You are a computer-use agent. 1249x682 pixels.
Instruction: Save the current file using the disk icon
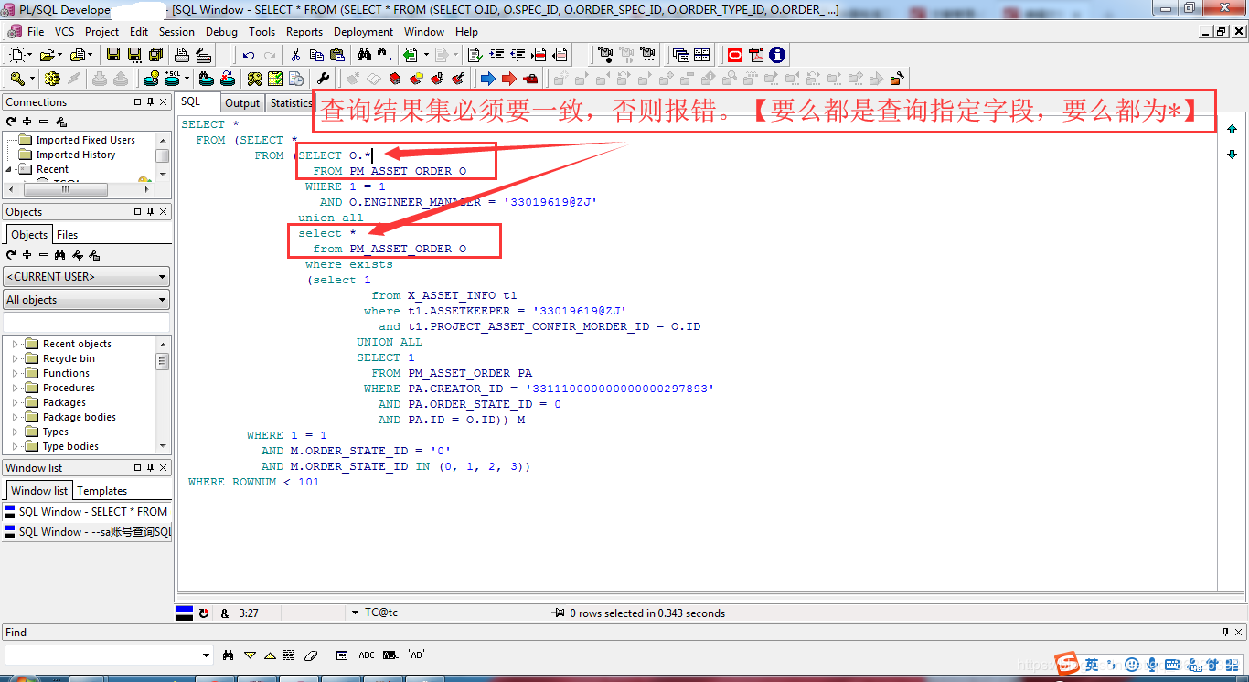click(x=113, y=55)
